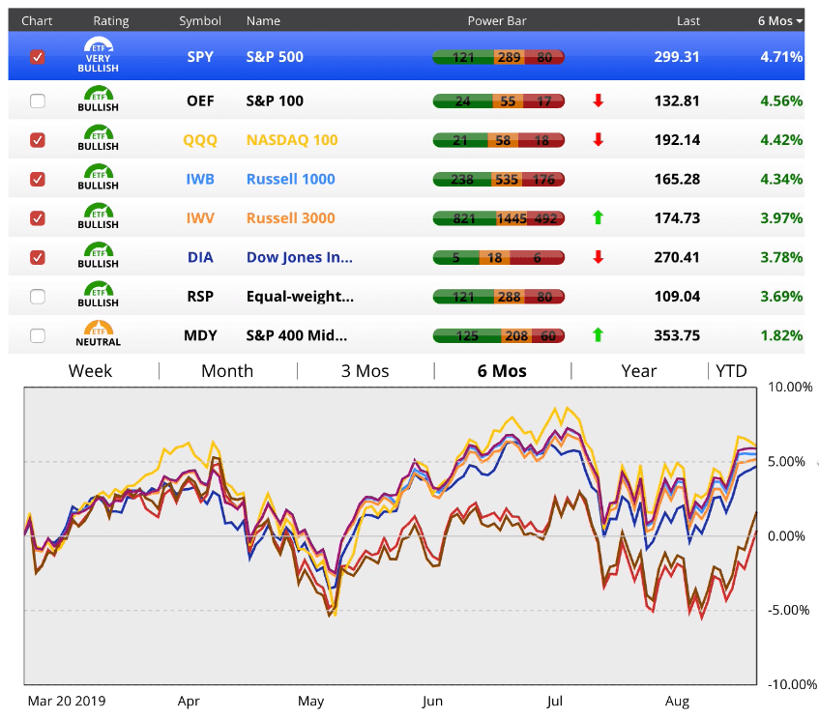Check the OEF chart checkbox
Viewport: 819px width, 719px height.
coord(37,101)
